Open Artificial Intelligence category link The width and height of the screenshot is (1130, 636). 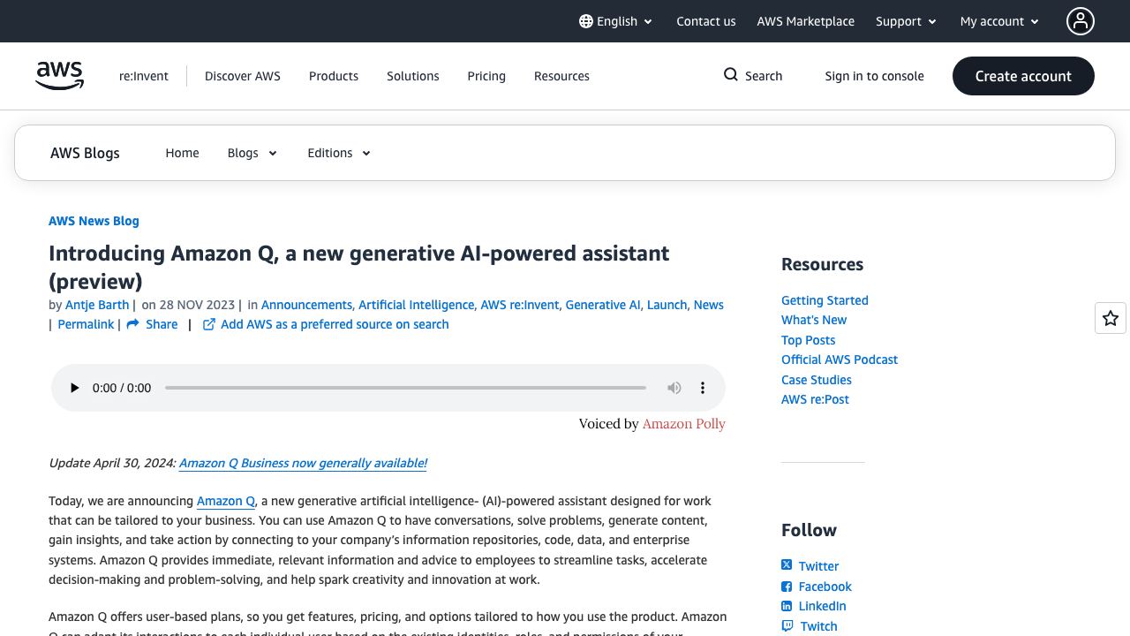pos(416,305)
